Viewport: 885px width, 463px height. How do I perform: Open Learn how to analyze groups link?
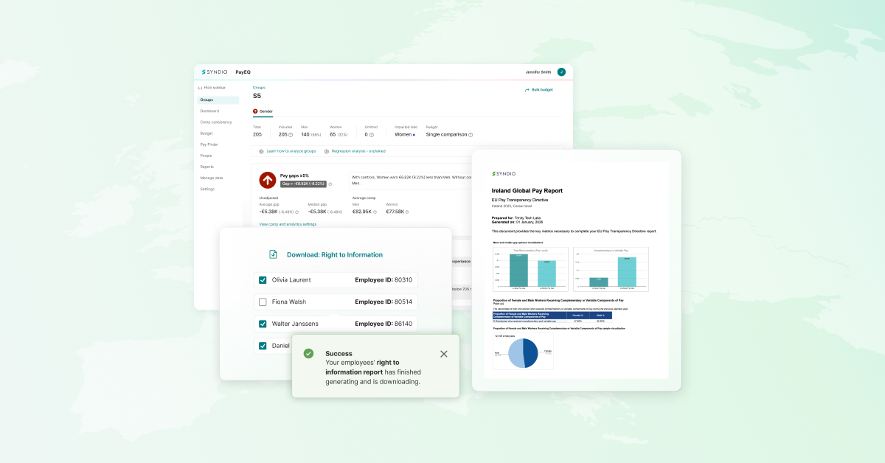coord(291,151)
